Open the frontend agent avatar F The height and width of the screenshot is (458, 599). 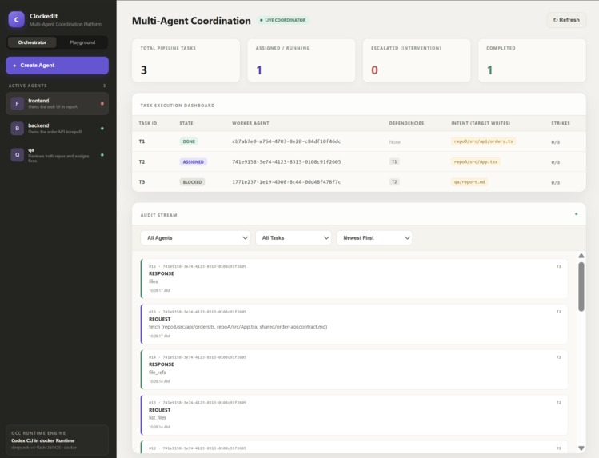coord(17,103)
